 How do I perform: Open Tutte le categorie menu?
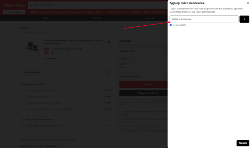coord(14,12)
